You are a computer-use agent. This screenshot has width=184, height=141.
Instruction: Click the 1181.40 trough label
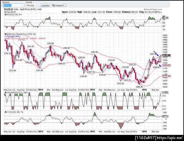coord(40,70)
